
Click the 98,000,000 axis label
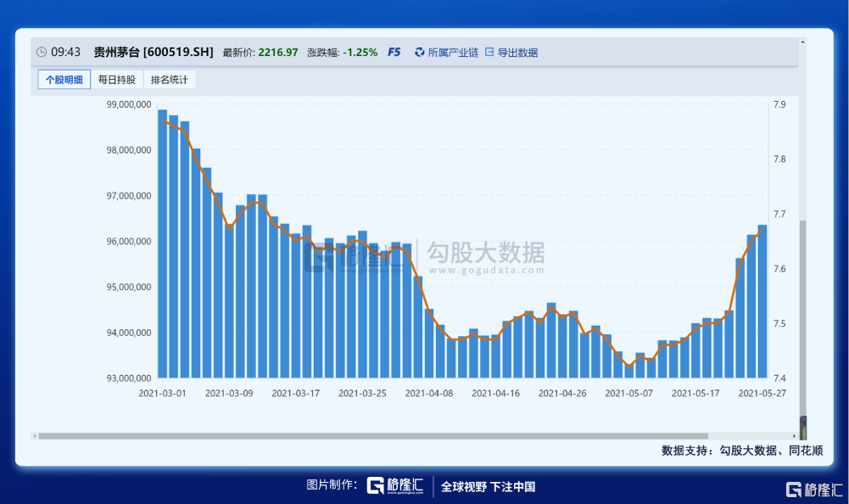[129, 150]
